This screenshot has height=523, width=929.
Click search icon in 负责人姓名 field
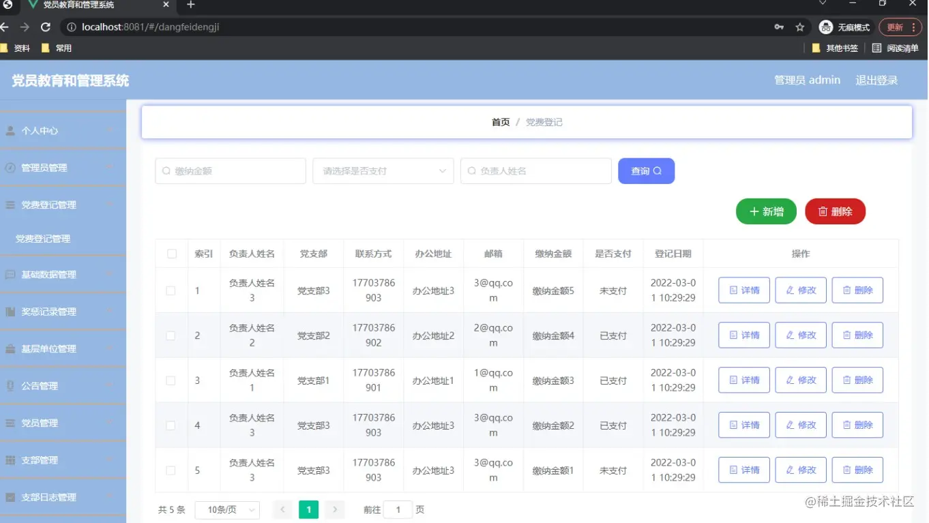472,171
